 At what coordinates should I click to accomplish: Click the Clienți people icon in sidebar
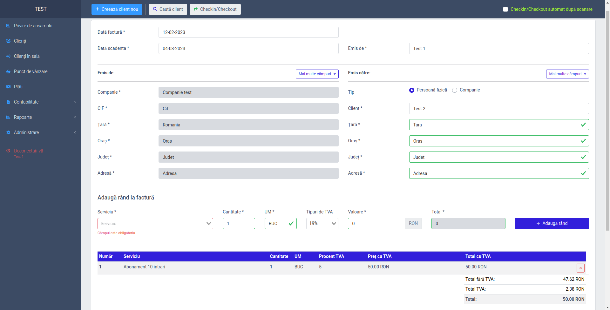click(x=8, y=41)
